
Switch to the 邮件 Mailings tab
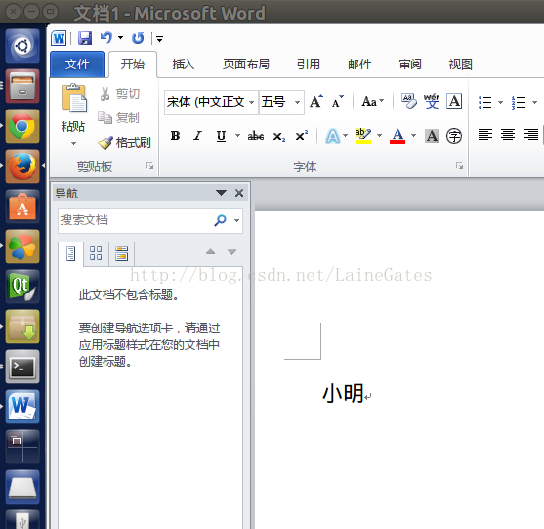tap(359, 65)
